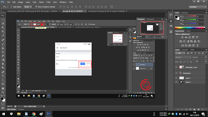The image size is (208, 117).
Task: Hide the Rectangle 1 copy layer
Action: pos(176,67)
